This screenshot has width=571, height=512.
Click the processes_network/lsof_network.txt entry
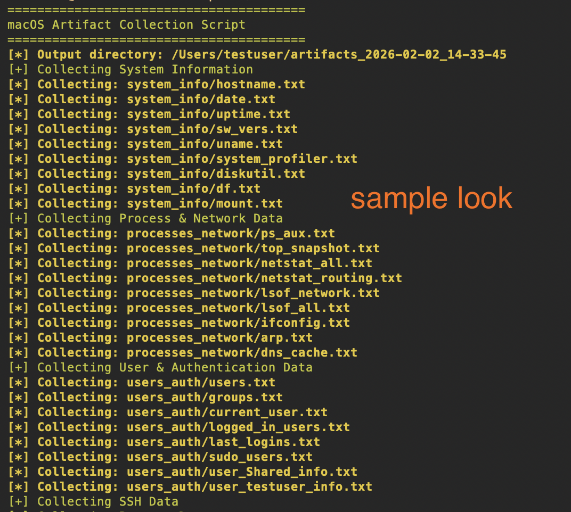coord(253,293)
